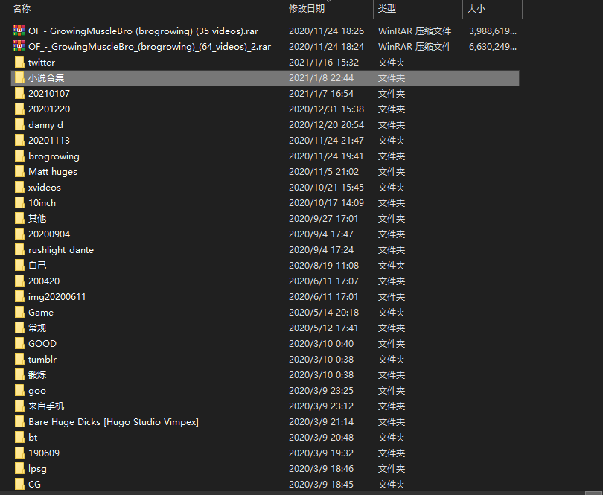Screen dimensions: 603x495
Task: Select the folder name rushlight_dante
Action: click(x=61, y=250)
